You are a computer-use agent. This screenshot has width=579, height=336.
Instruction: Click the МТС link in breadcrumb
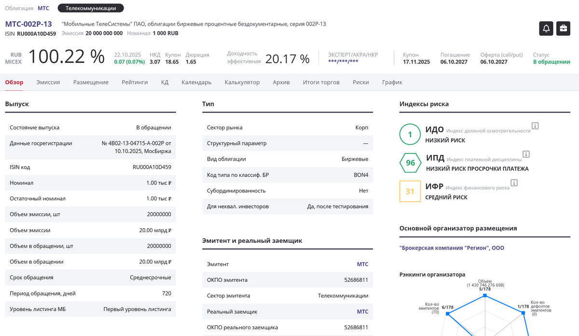43,8
